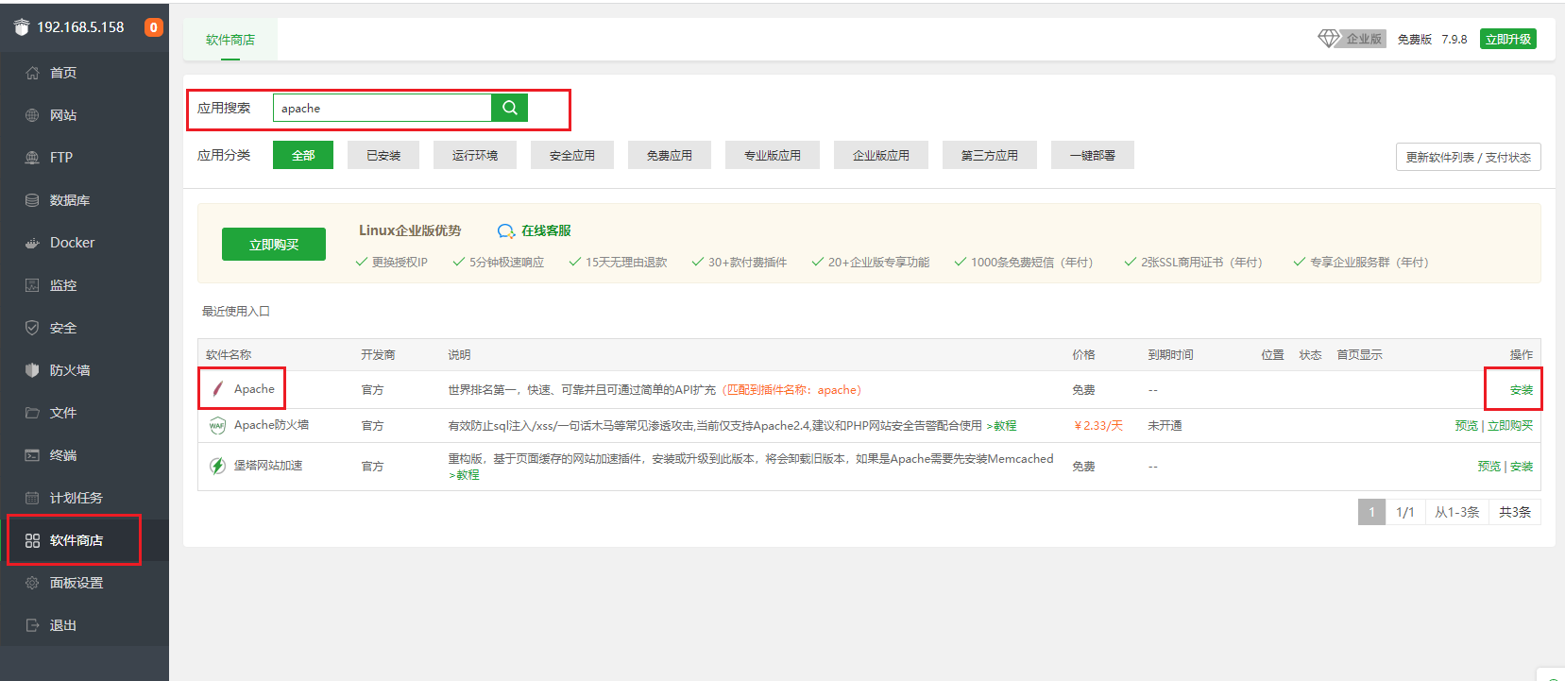Click the panel logo beside 192.168.5.158
The width and height of the screenshot is (1565, 681).
[22, 27]
